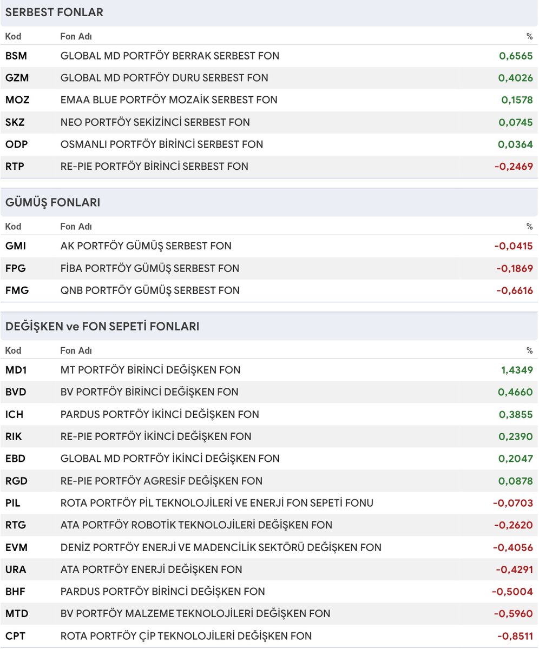Image resolution: width=539 pixels, height=649 pixels.
Task: Open OSMANLI PORTFÖY BİRİNCİ SERBEST FON
Action: 162,144
